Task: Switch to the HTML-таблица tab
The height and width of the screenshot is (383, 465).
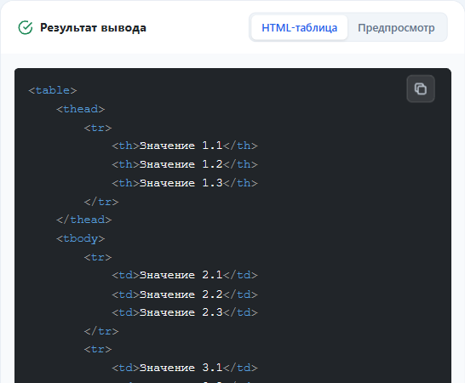Action: (x=299, y=27)
